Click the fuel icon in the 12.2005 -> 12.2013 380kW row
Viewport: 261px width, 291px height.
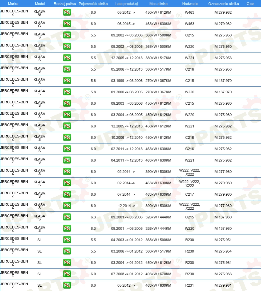coord(67,58)
